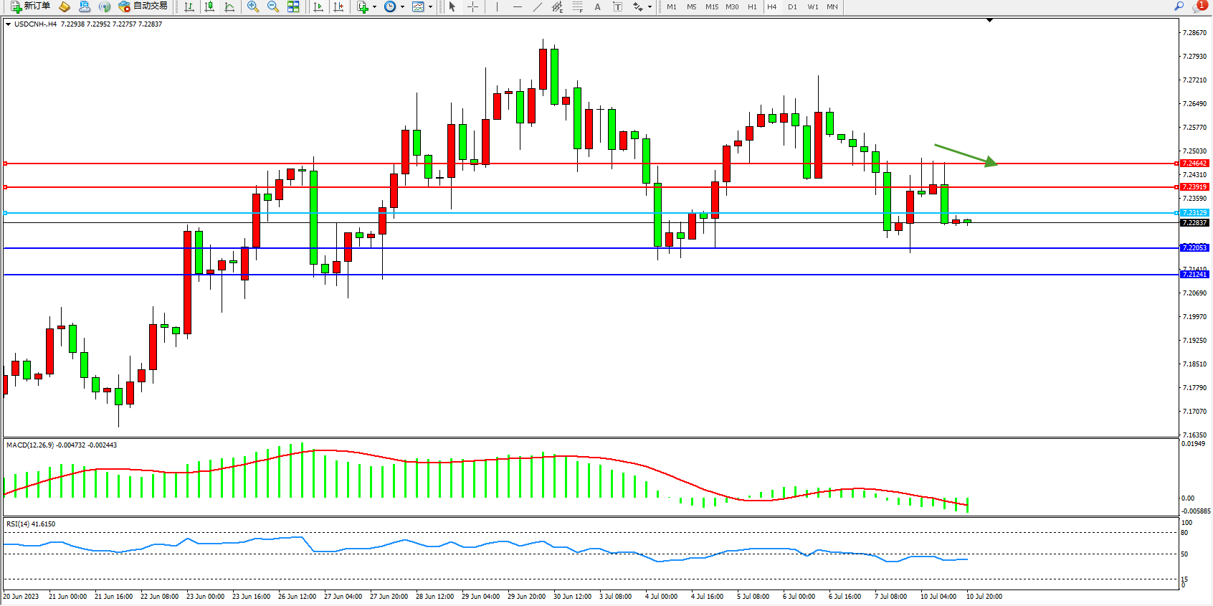Screen dimensions: 1213x606
Task: Open the chart templates dropdown arrow
Action: [430, 7]
